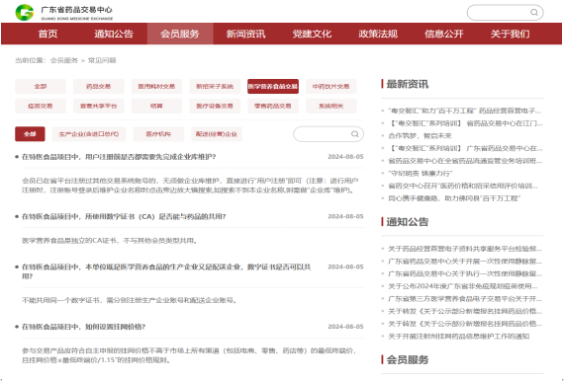Screen dimensions: 564x381
Task: Click the 广东省药品交易中心 logo
Action: [64, 13]
